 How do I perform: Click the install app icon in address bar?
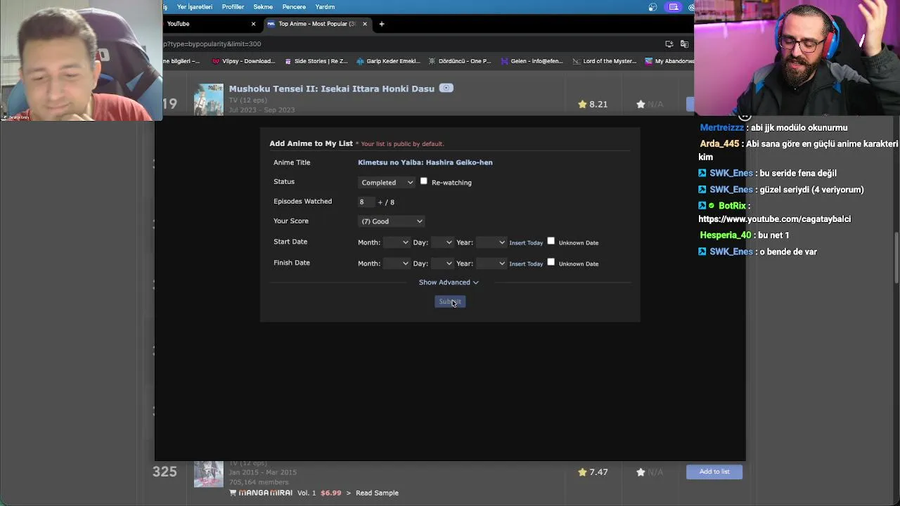pyautogui.click(x=669, y=44)
